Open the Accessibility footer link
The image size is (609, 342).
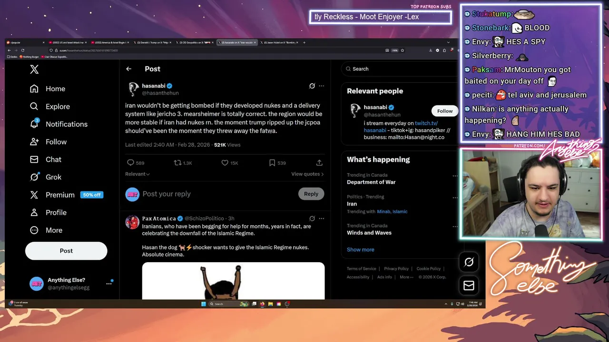358,277
